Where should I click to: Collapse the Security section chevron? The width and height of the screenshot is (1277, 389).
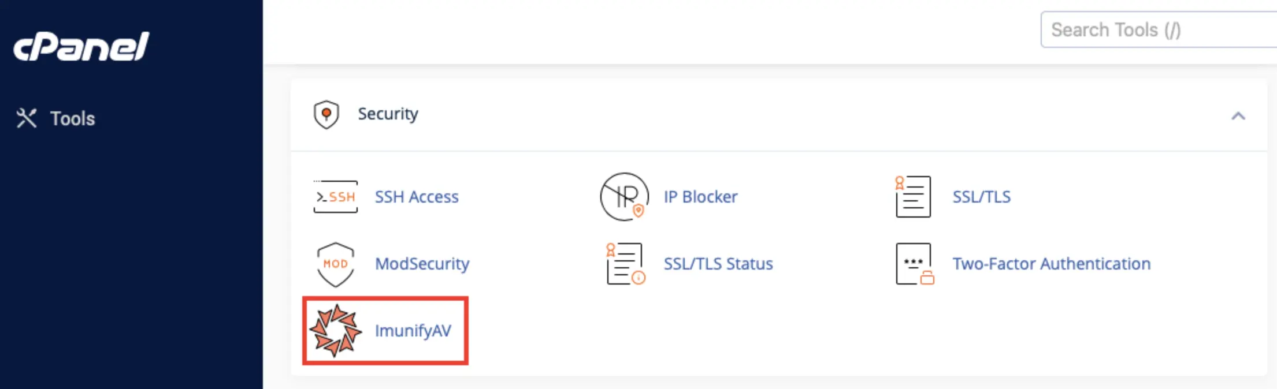[x=1238, y=116]
